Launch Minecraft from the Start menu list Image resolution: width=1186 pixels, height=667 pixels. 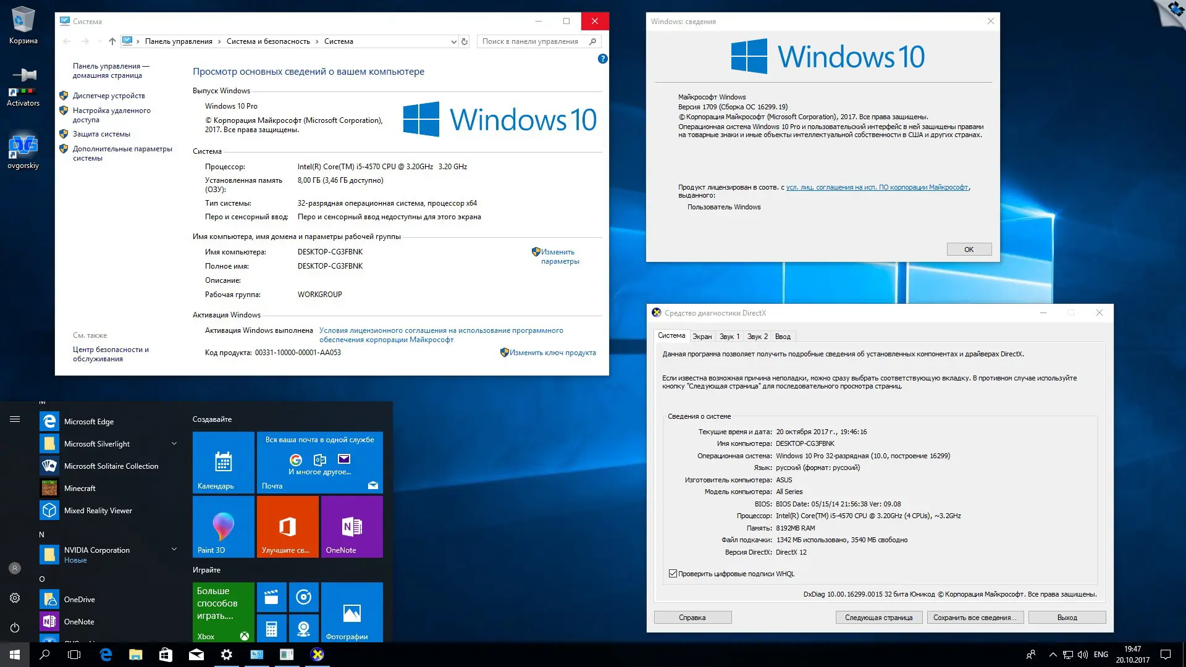(81, 488)
